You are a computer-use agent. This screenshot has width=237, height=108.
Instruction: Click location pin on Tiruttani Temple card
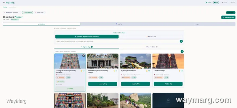pyautogui.click(x=154, y=75)
